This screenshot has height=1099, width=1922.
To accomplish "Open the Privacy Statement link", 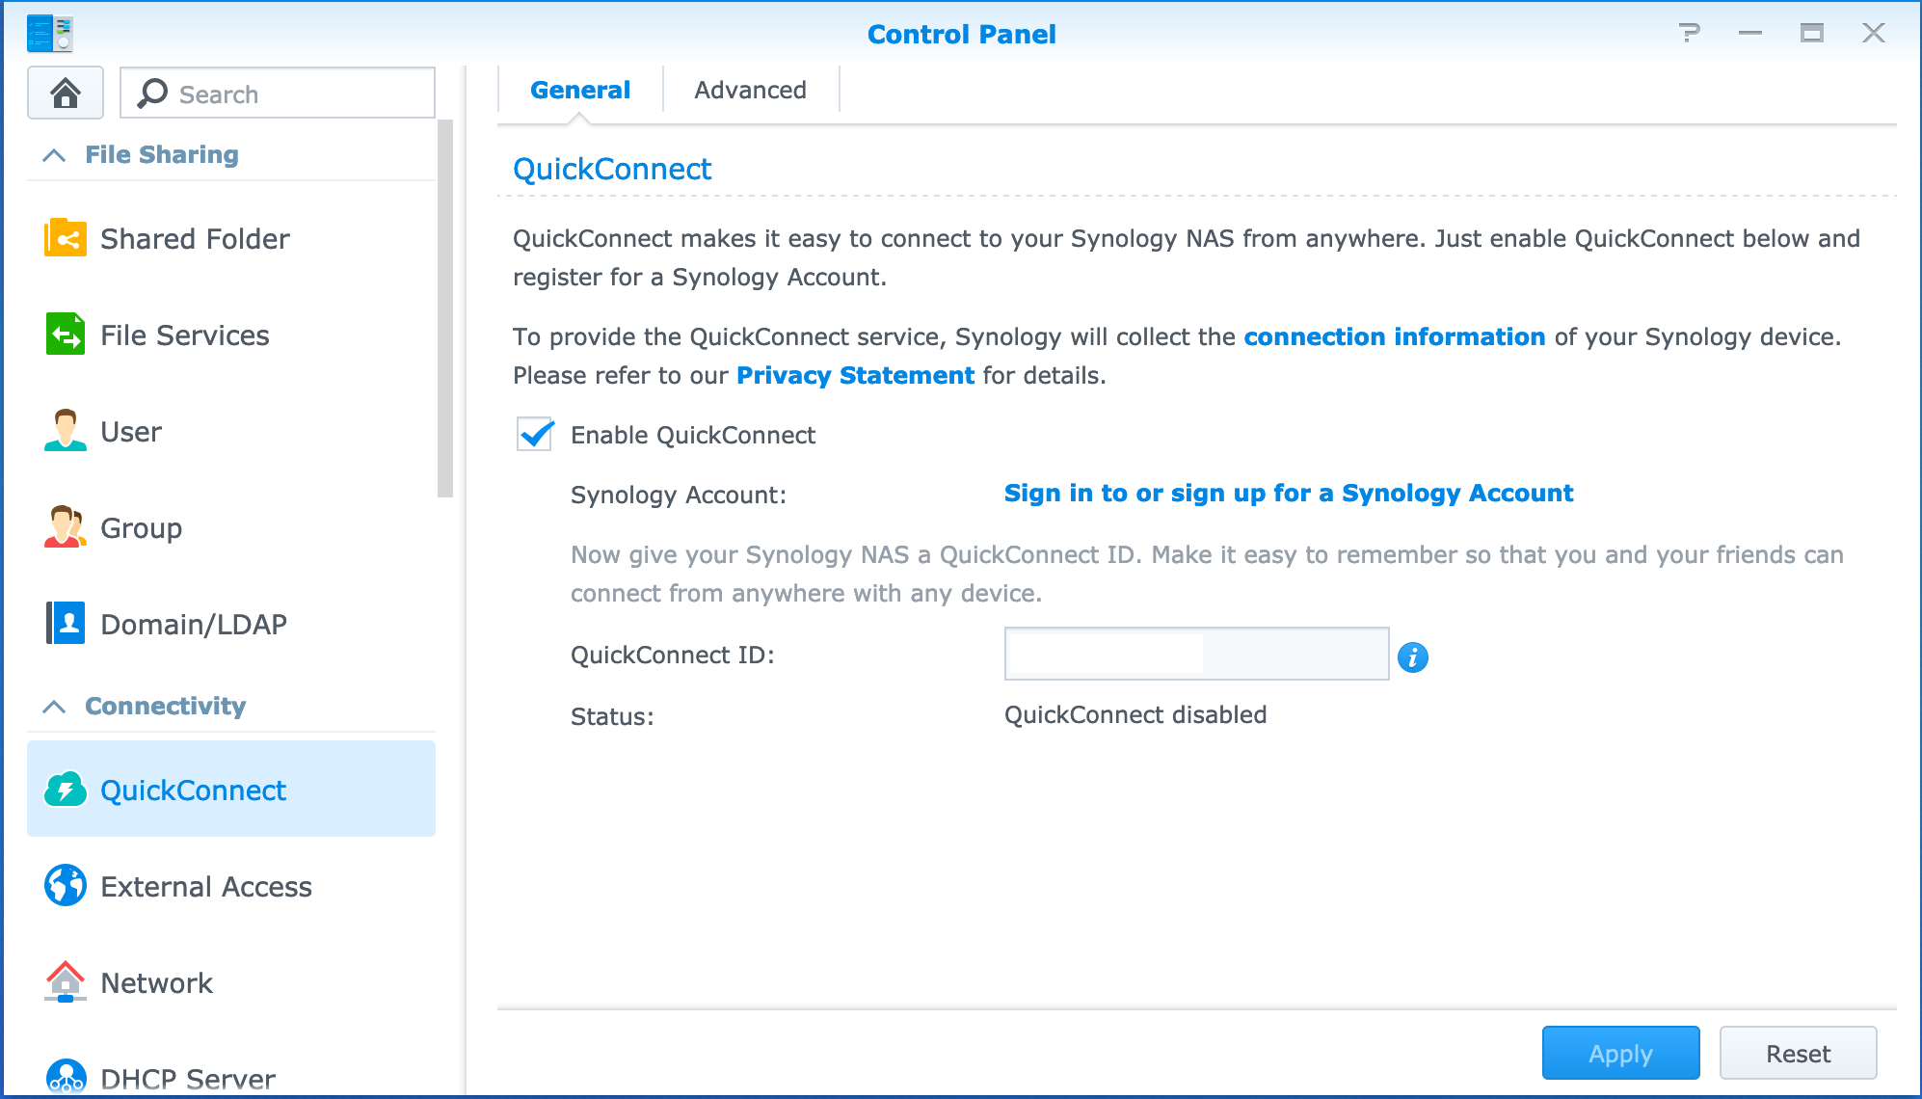I will point(856,375).
